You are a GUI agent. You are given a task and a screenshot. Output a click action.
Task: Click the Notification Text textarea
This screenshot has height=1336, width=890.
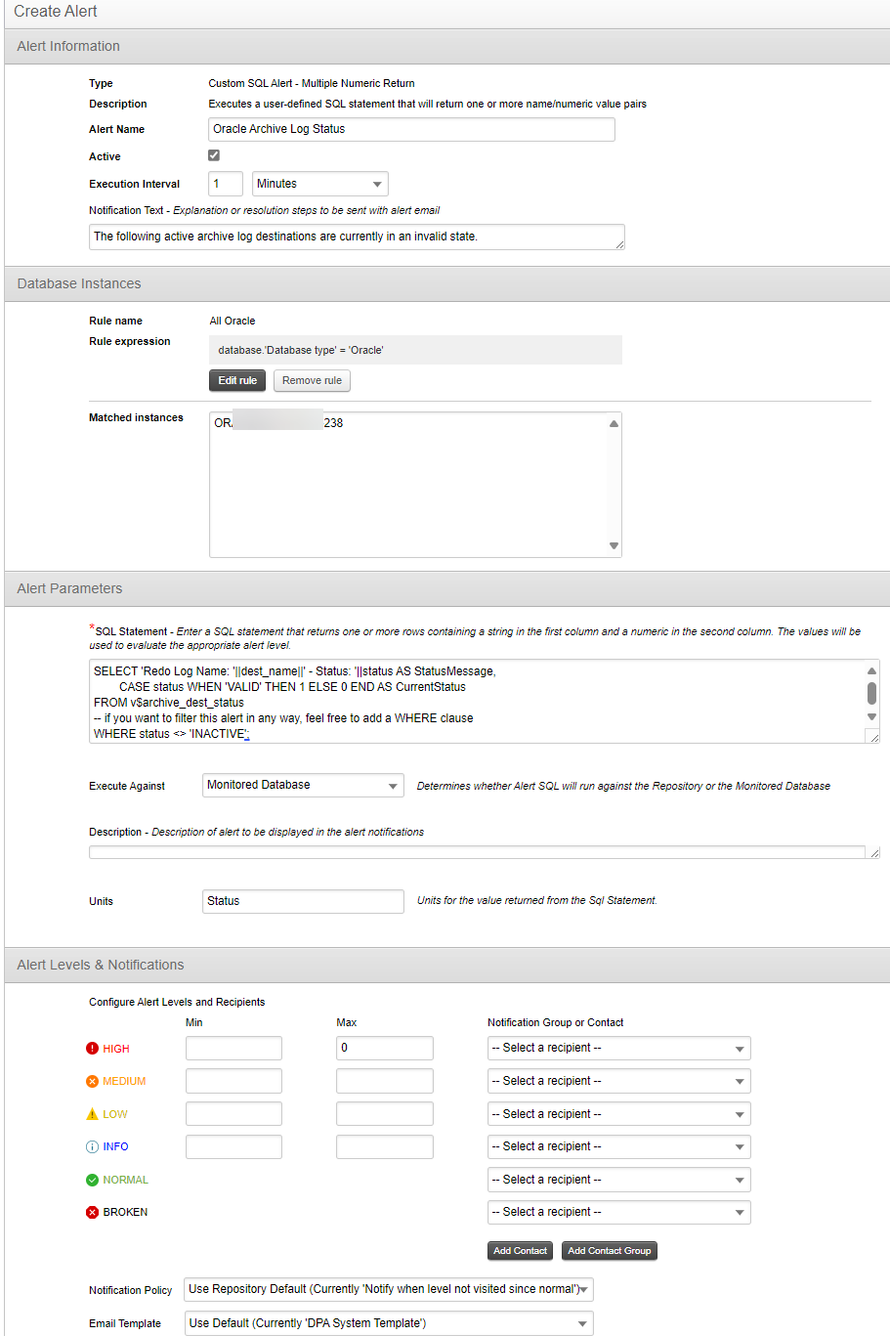(x=357, y=237)
